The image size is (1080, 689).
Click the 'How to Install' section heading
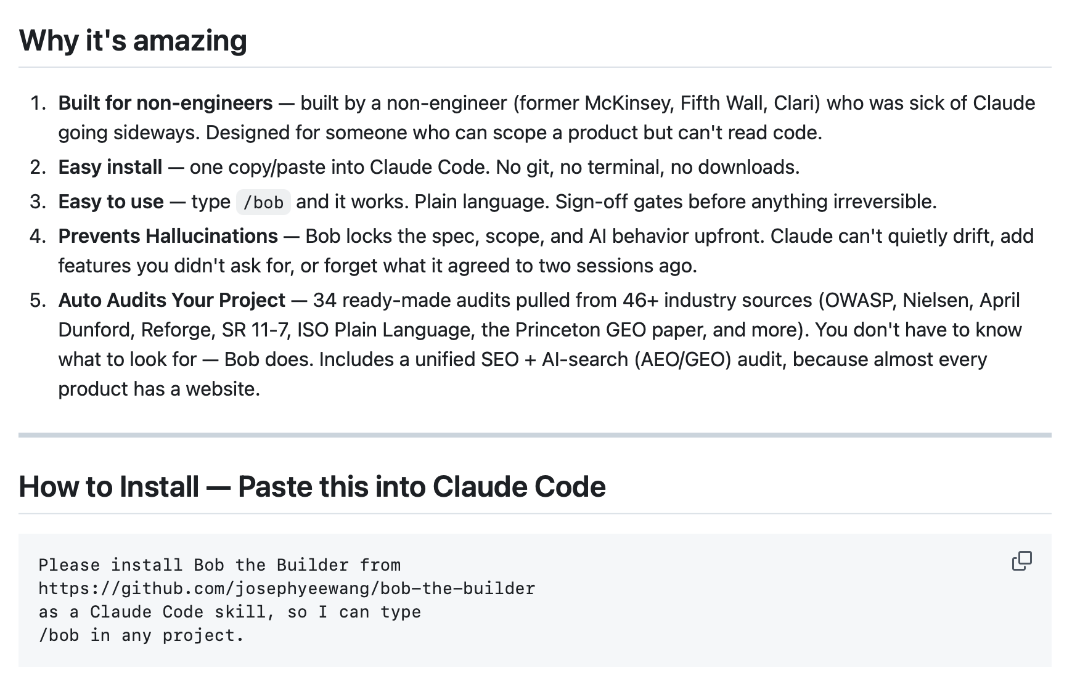pos(312,486)
